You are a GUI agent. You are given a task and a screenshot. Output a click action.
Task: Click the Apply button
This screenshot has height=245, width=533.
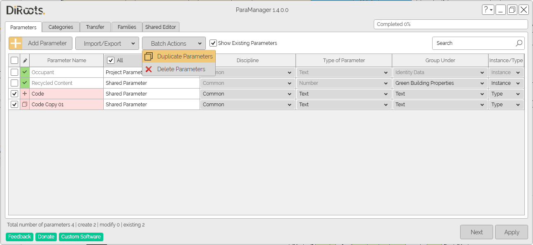pyautogui.click(x=511, y=232)
